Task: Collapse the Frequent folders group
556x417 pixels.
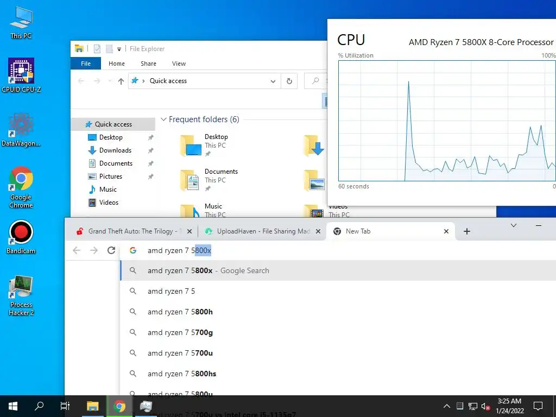Action: (x=163, y=119)
